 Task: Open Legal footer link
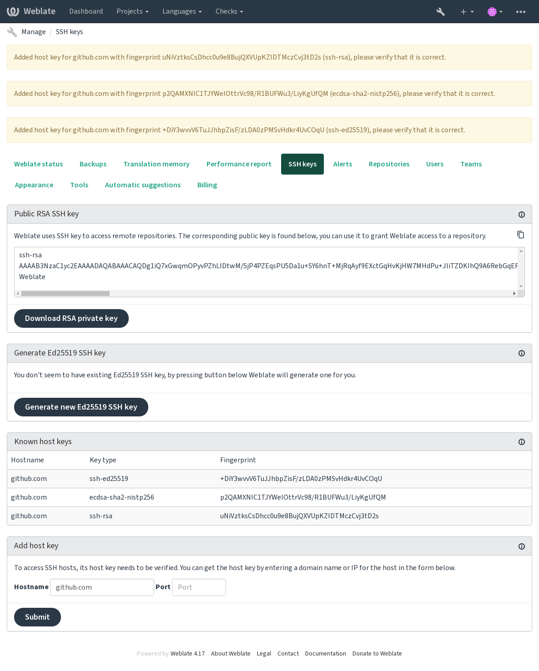[264, 654]
